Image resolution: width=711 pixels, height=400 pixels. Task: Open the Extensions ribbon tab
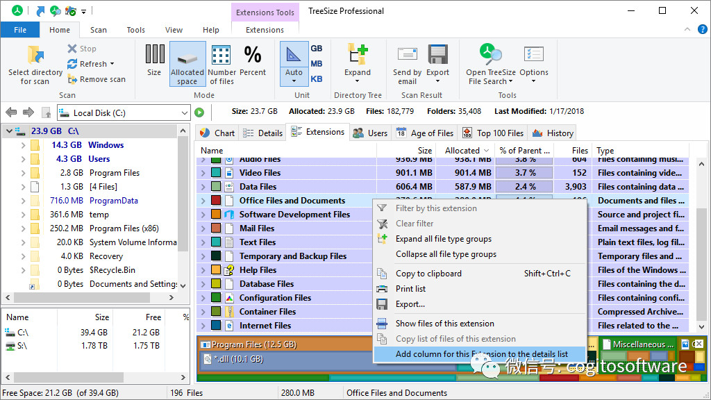coord(265,30)
